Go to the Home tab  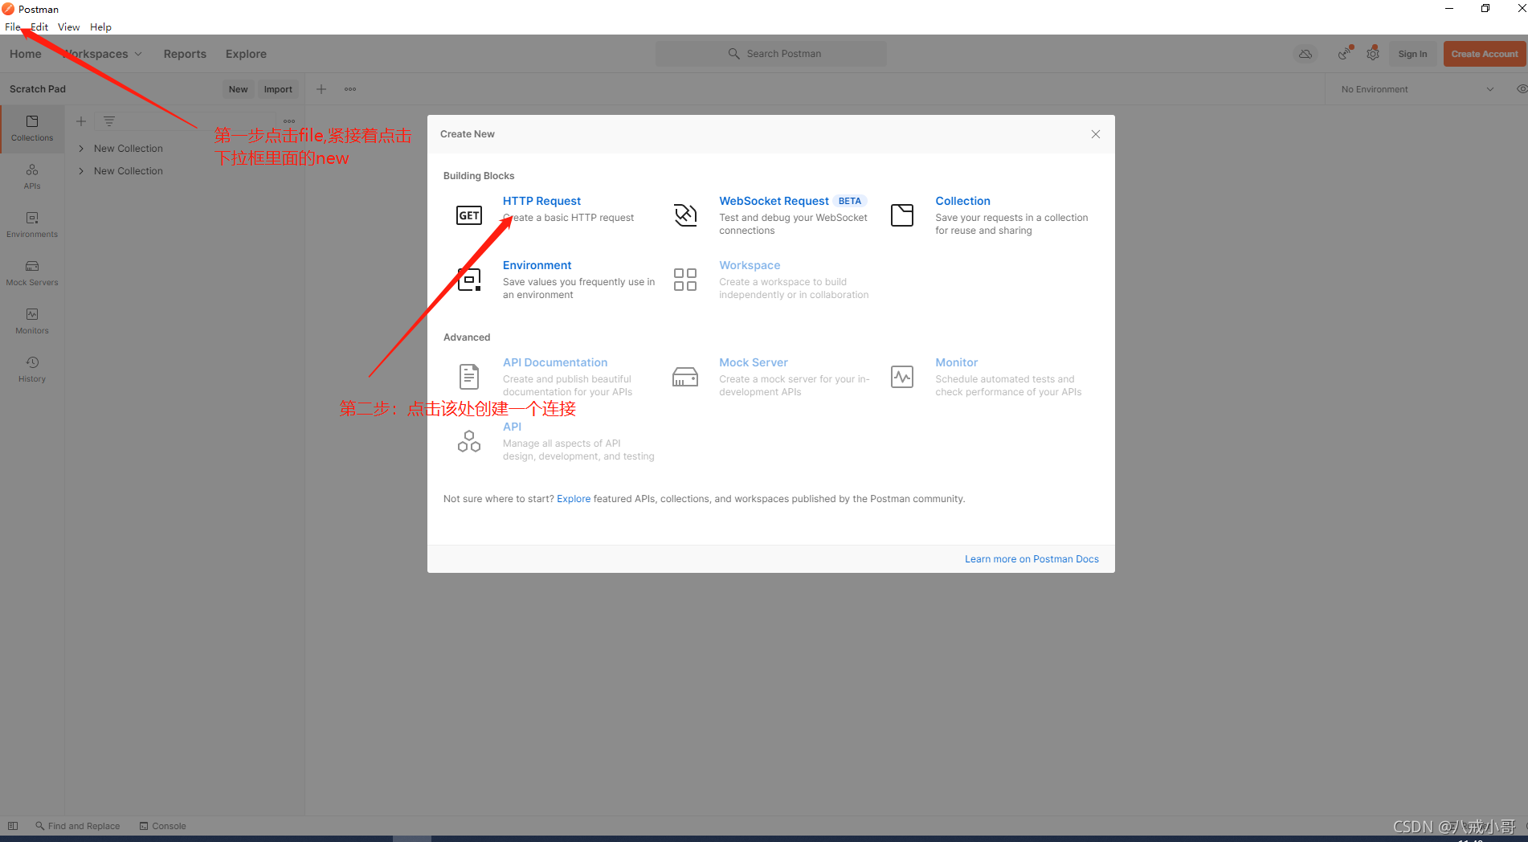(26, 54)
